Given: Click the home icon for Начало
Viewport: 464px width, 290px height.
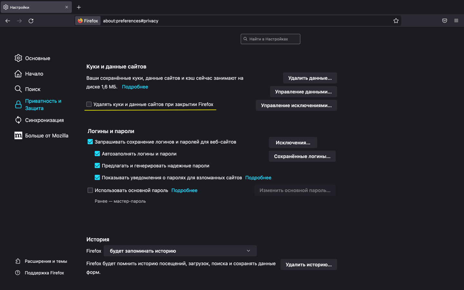Looking at the screenshot, I should tap(18, 73).
